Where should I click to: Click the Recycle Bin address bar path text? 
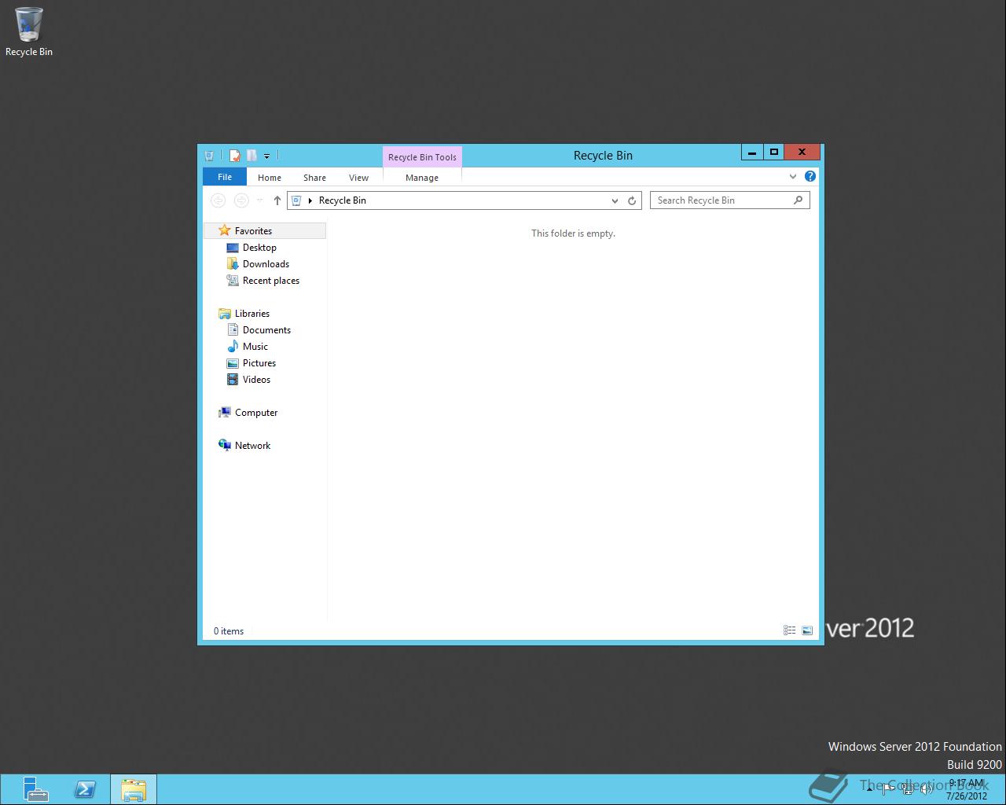click(343, 200)
